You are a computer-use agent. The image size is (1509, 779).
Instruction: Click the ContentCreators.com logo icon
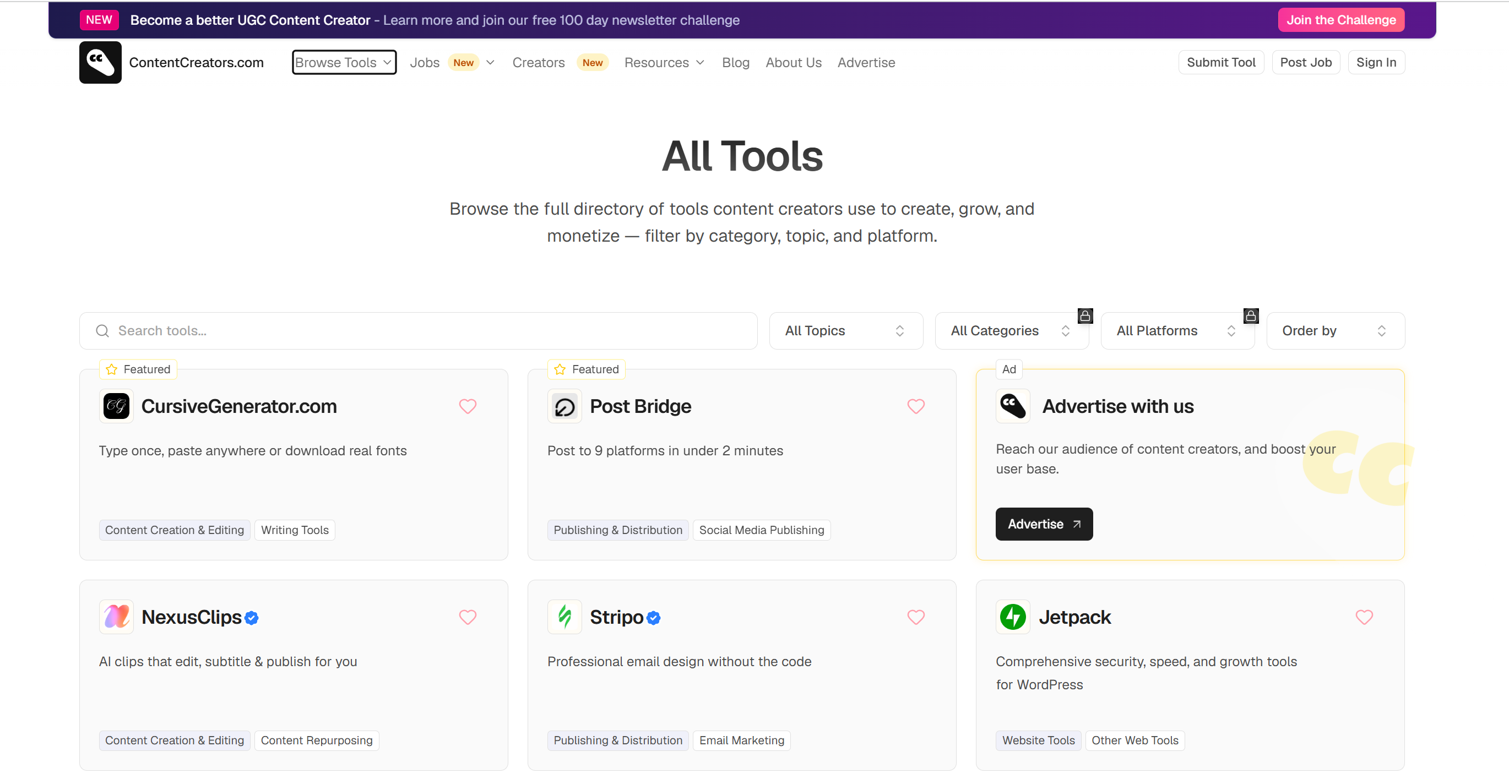coord(100,62)
